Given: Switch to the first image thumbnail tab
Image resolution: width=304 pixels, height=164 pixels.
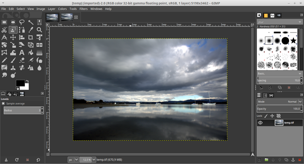Looking at the screenshot, I should 52,18.
